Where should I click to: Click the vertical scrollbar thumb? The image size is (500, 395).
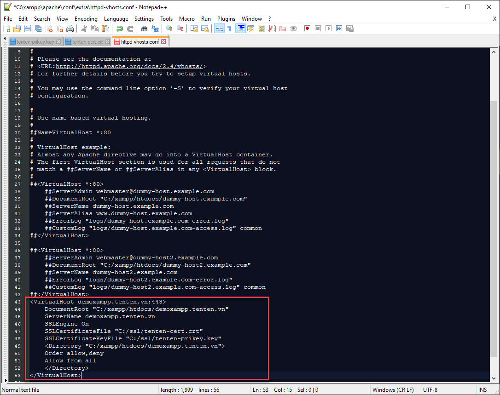pyautogui.click(x=494, y=229)
